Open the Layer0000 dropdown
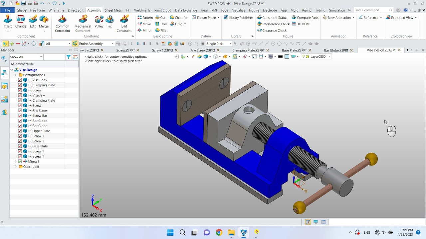Screen dimensions: 426x239 pos(317,56)
